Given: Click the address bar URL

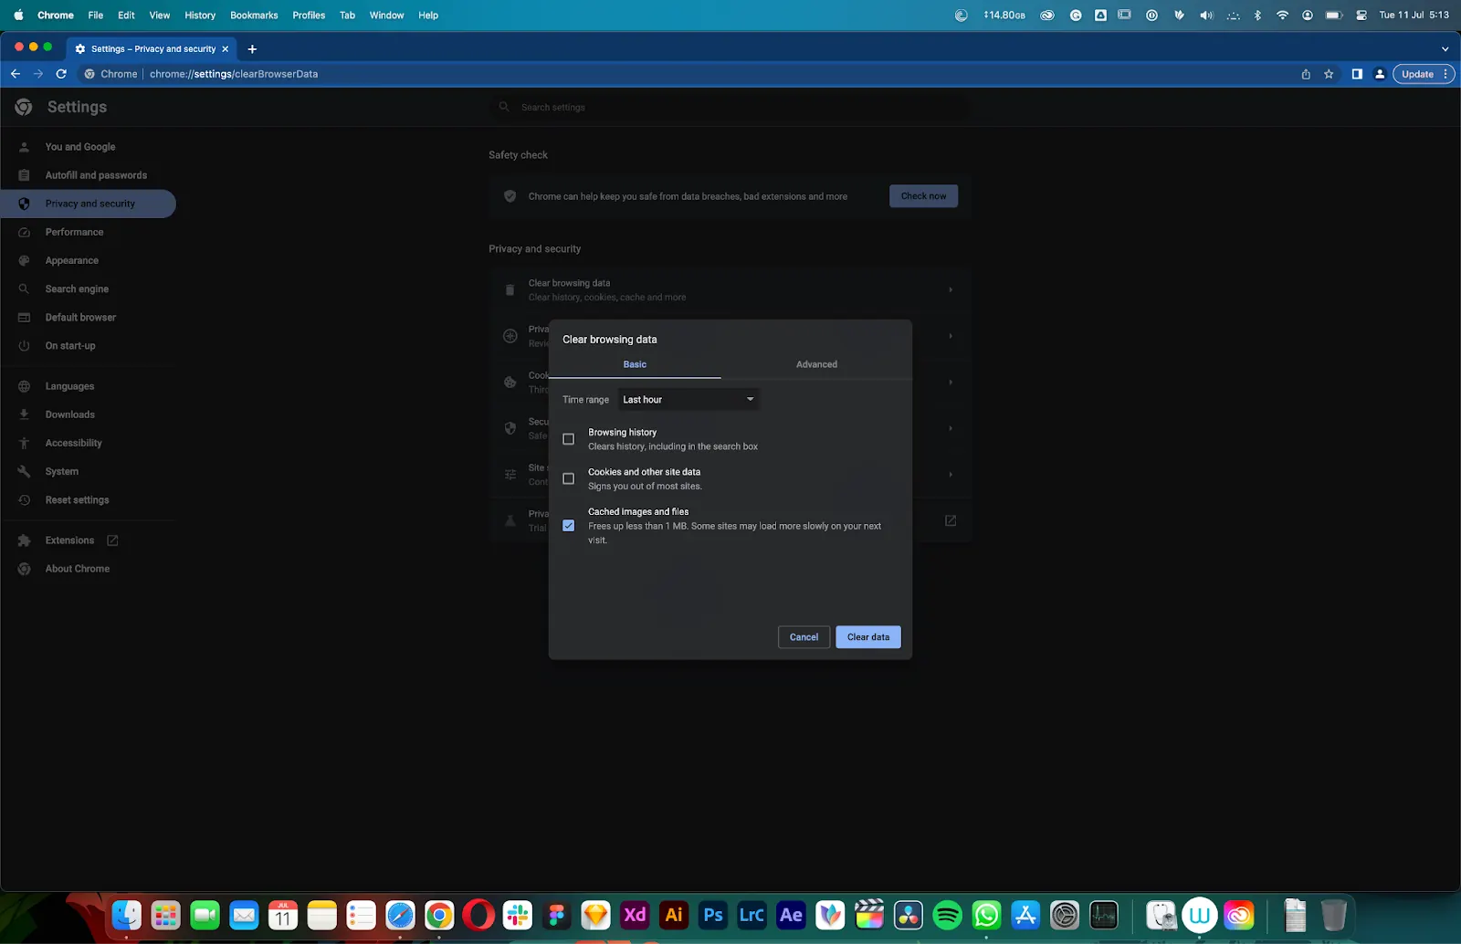Looking at the screenshot, I should point(234,74).
